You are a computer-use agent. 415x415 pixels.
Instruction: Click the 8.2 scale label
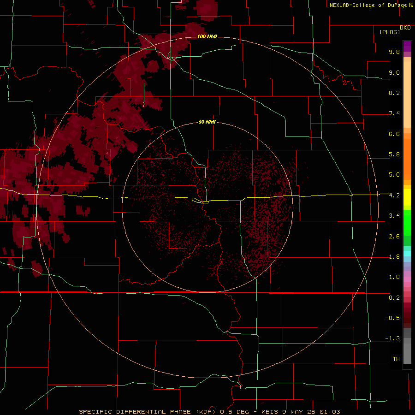pyautogui.click(x=394, y=93)
